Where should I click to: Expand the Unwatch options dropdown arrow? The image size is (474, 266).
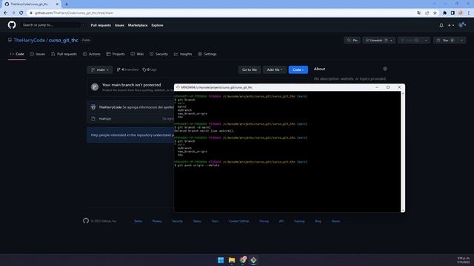point(392,40)
